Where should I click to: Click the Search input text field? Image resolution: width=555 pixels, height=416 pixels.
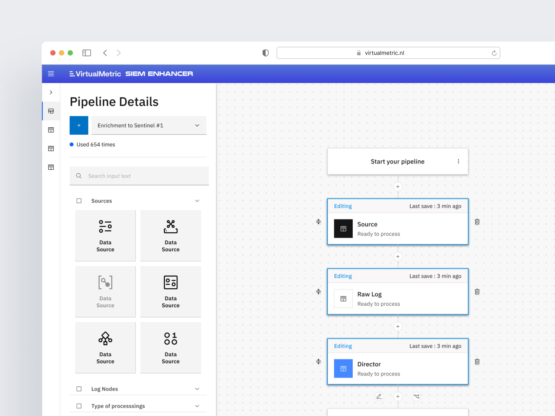point(139,176)
